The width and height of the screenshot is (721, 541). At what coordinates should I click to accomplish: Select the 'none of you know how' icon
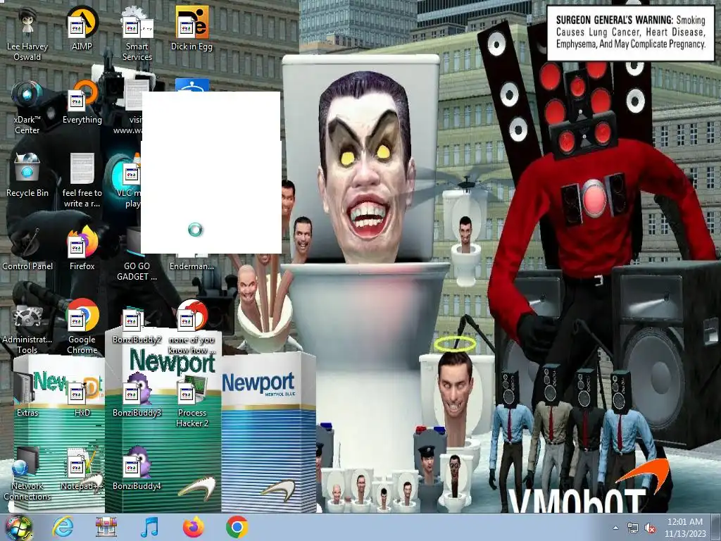(192, 327)
